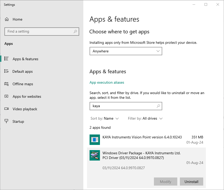This screenshot has height=190, width=224.
Task: Click the Video playback icon
Action: tap(7, 109)
